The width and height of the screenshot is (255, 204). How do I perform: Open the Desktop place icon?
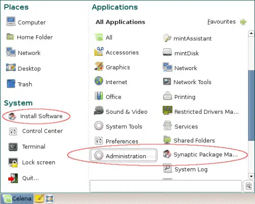[x=11, y=67]
